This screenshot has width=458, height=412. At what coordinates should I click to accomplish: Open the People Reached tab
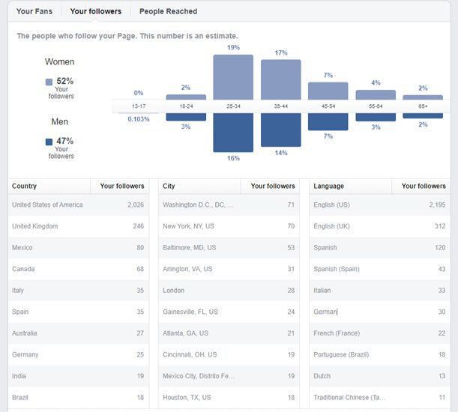[168, 11]
